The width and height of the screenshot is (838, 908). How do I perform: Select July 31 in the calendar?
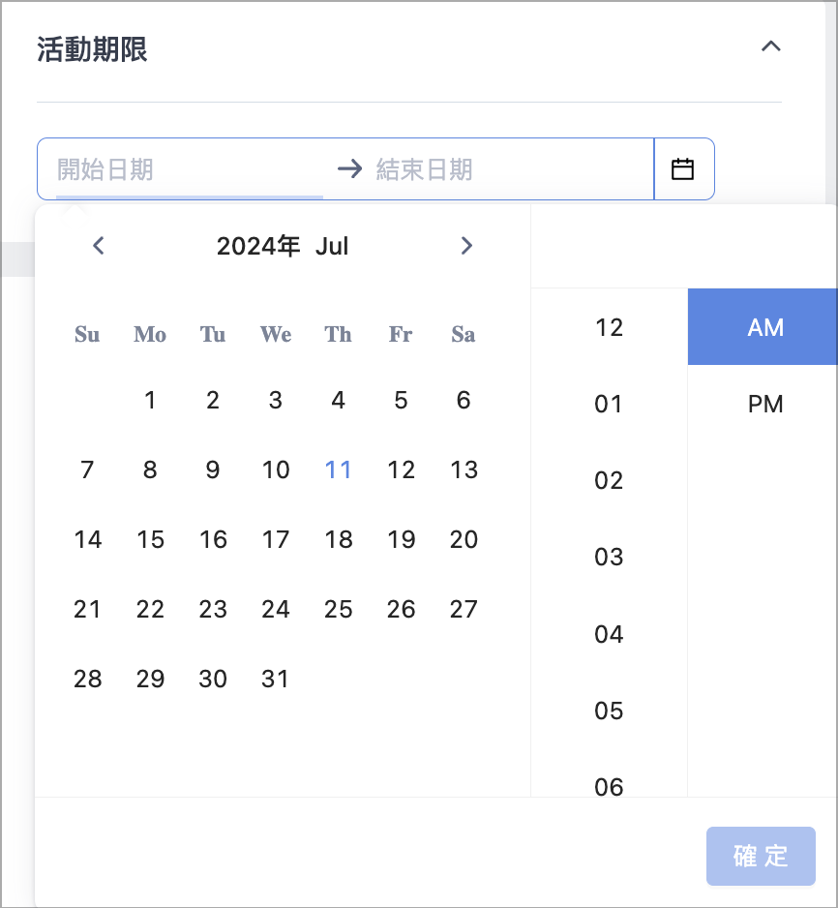click(x=276, y=679)
